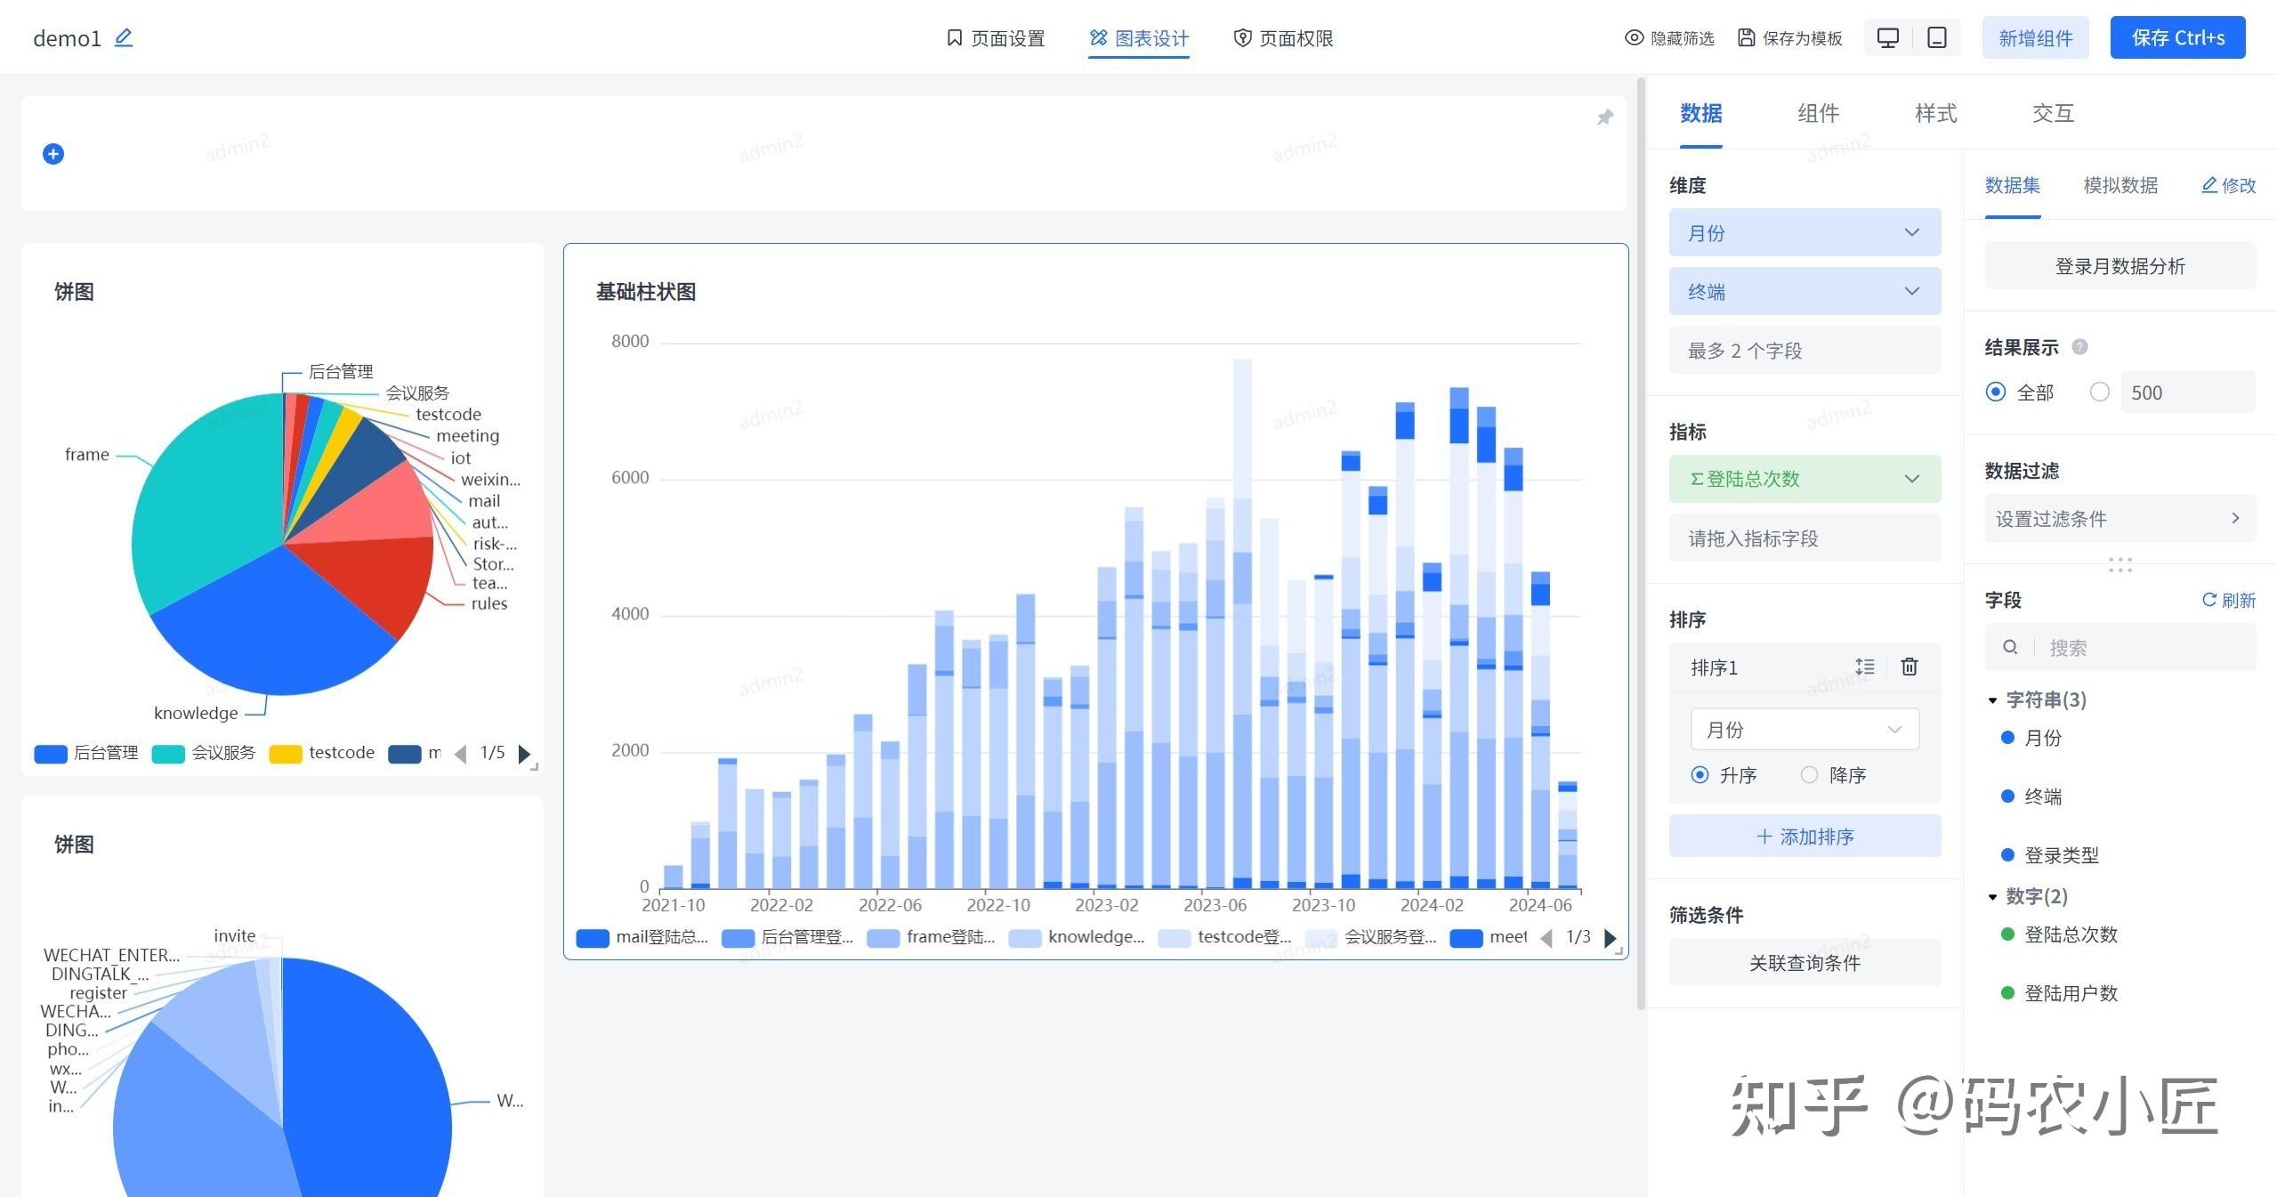The image size is (2277, 1197).
Task: Switch to desktop preview monitor icon
Action: [x=1887, y=37]
